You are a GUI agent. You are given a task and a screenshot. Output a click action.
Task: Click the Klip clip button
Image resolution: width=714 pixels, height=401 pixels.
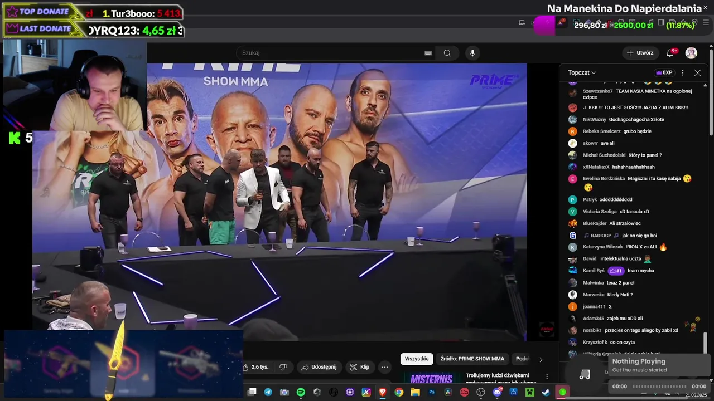pos(360,367)
